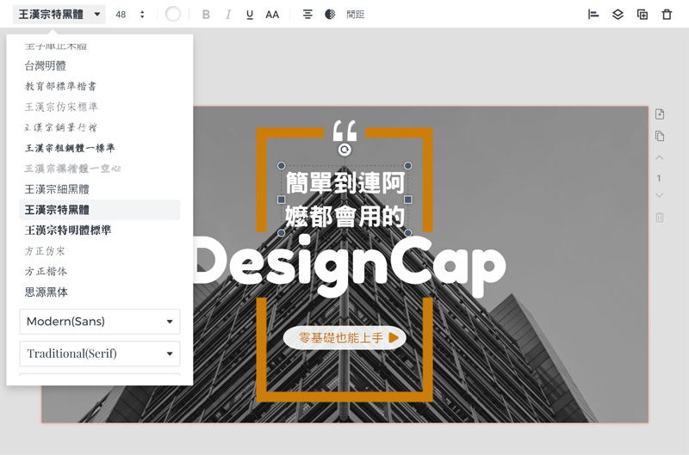
Task: Select the 王漢宗標楷體一空心 font
Action: point(100,169)
